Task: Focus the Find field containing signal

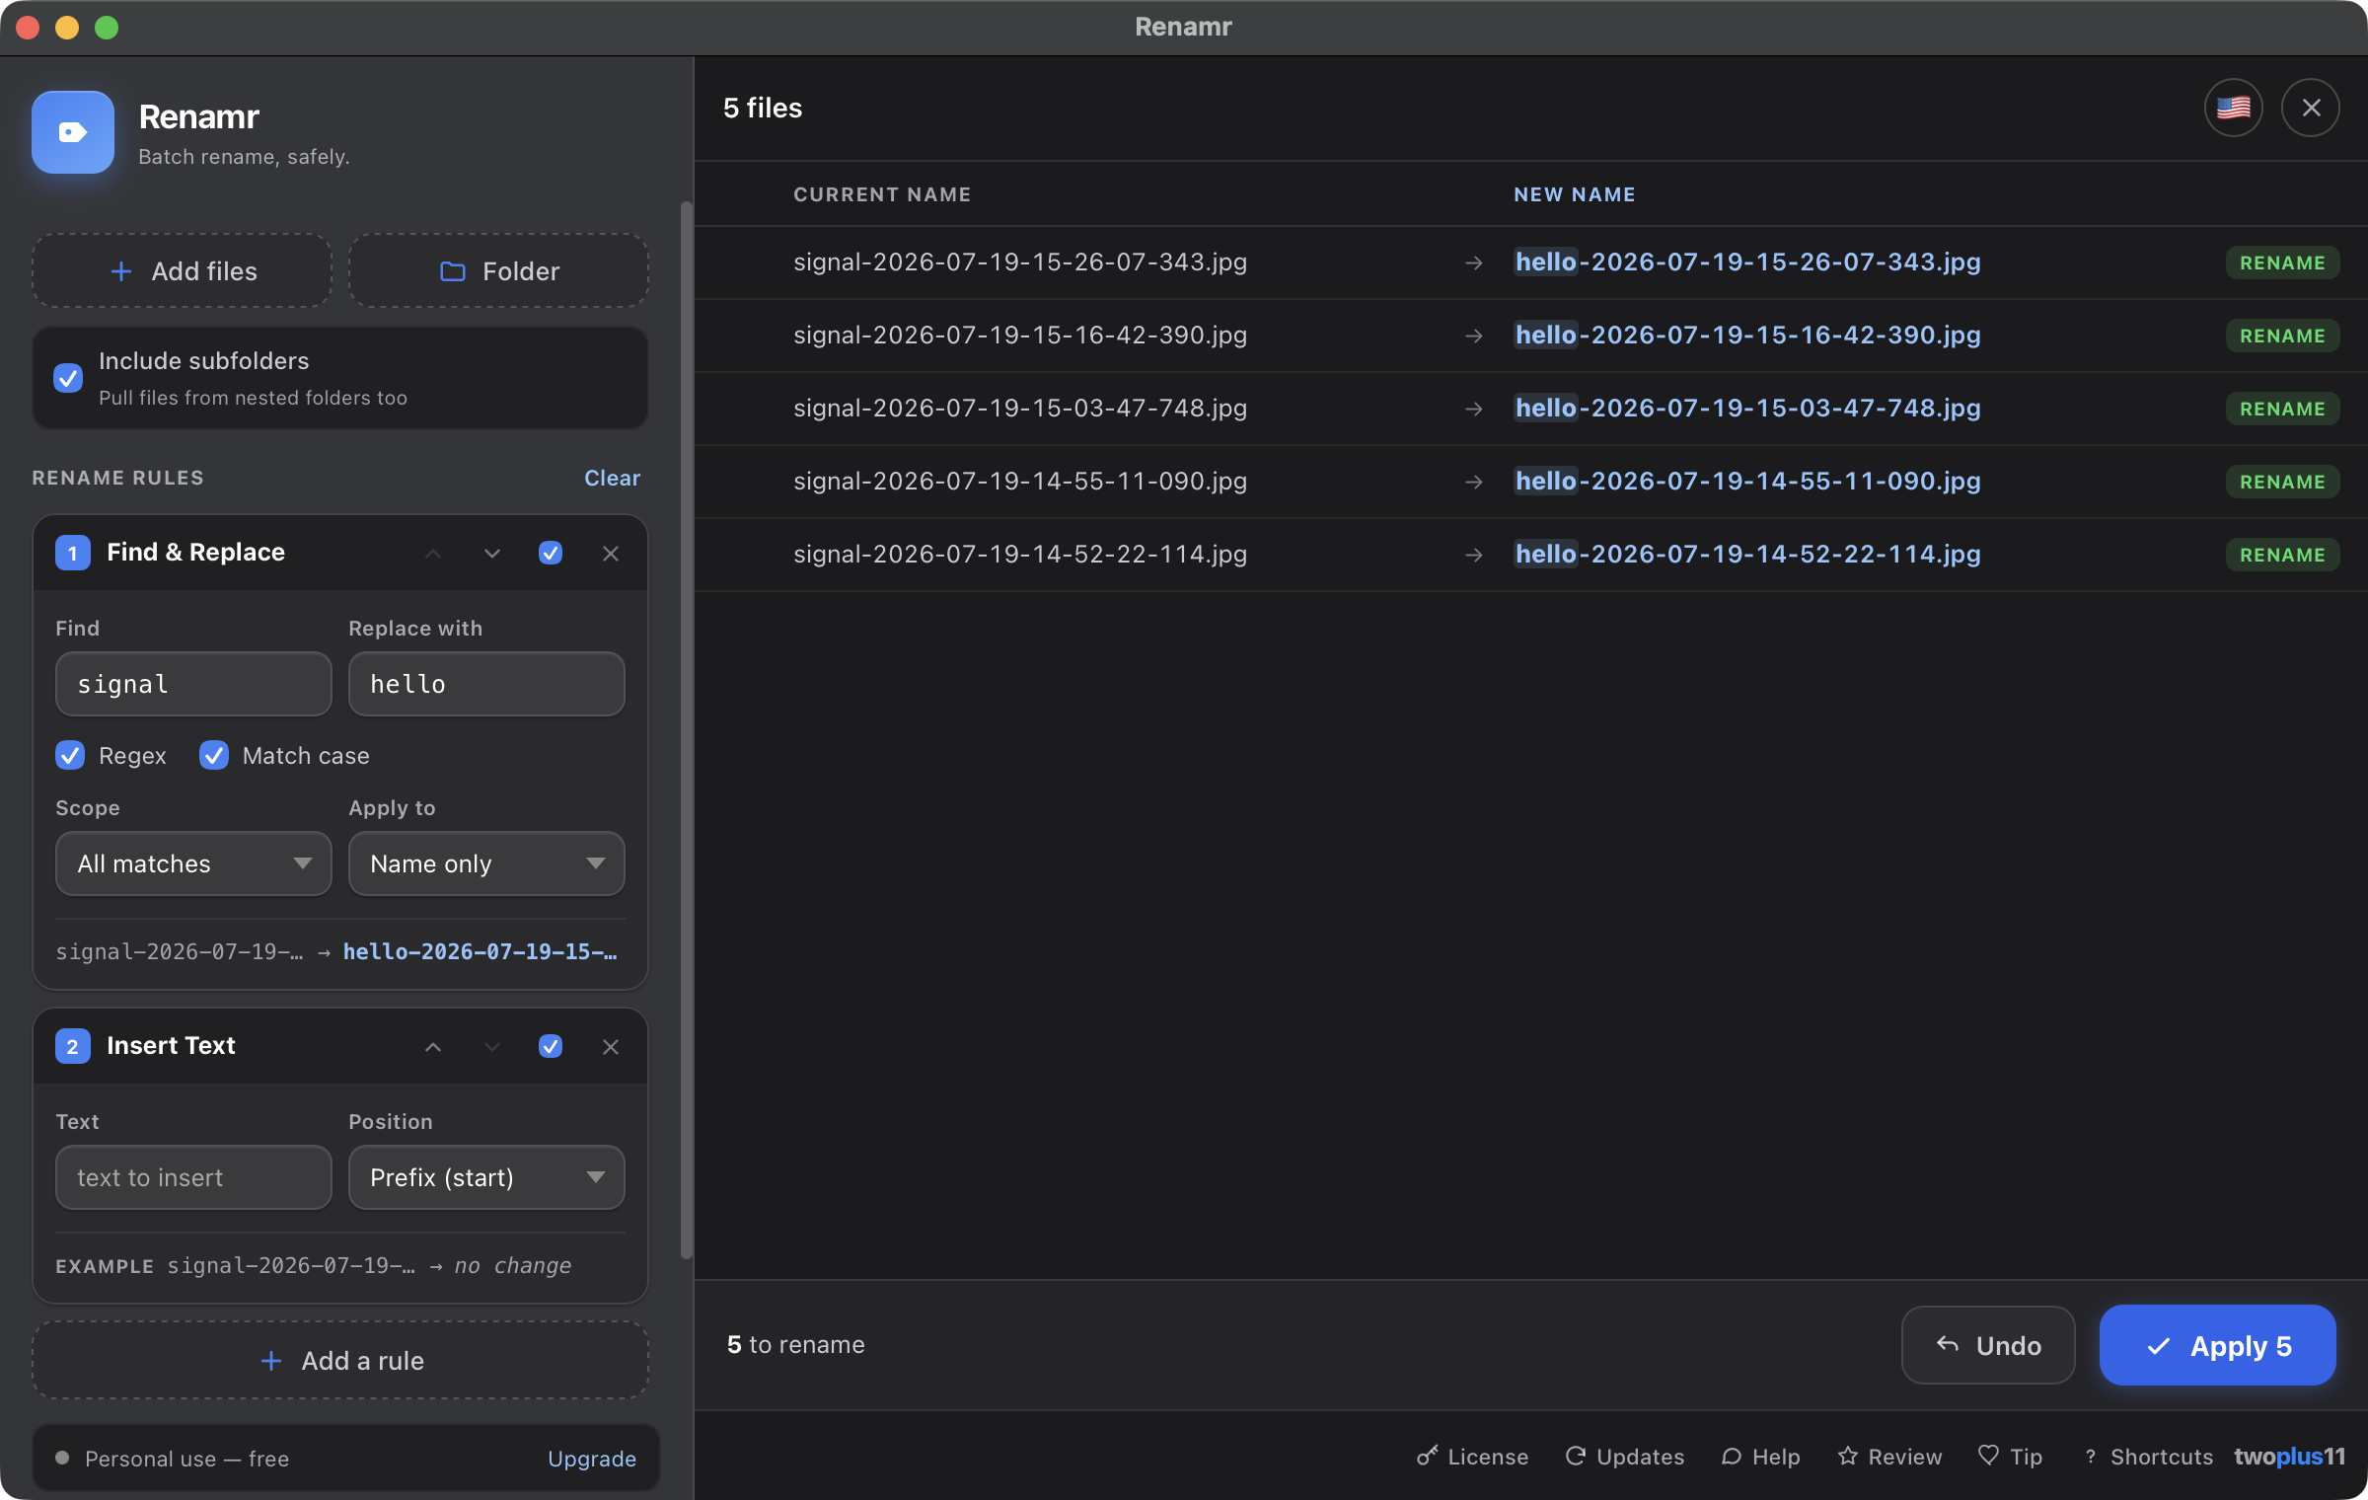Action: click(x=193, y=684)
